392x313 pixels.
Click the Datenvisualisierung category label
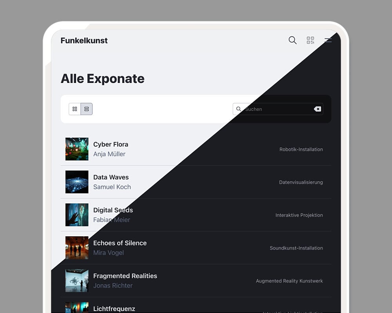point(301,182)
